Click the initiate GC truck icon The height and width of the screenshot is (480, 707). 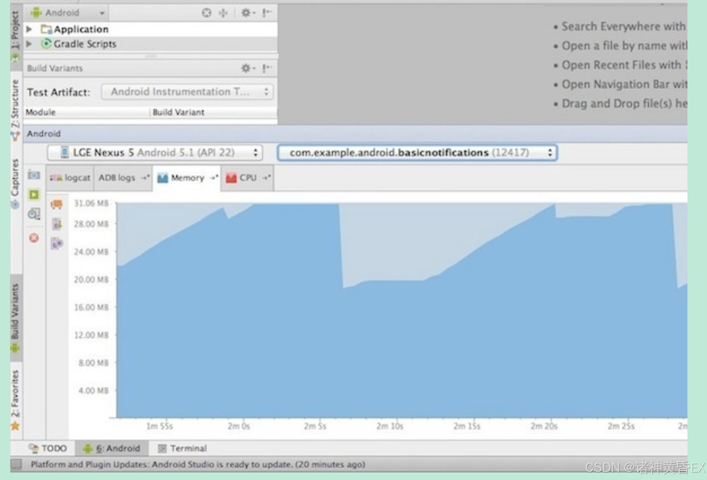[x=57, y=204]
